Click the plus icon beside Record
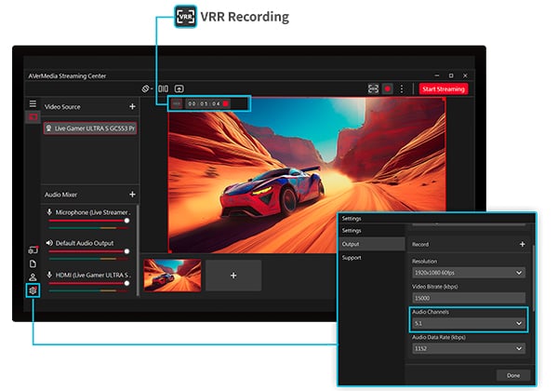Viewport: 558px width, 391px height. tap(522, 244)
